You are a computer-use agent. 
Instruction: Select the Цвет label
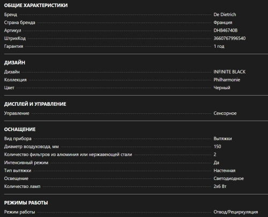tap(9, 88)
